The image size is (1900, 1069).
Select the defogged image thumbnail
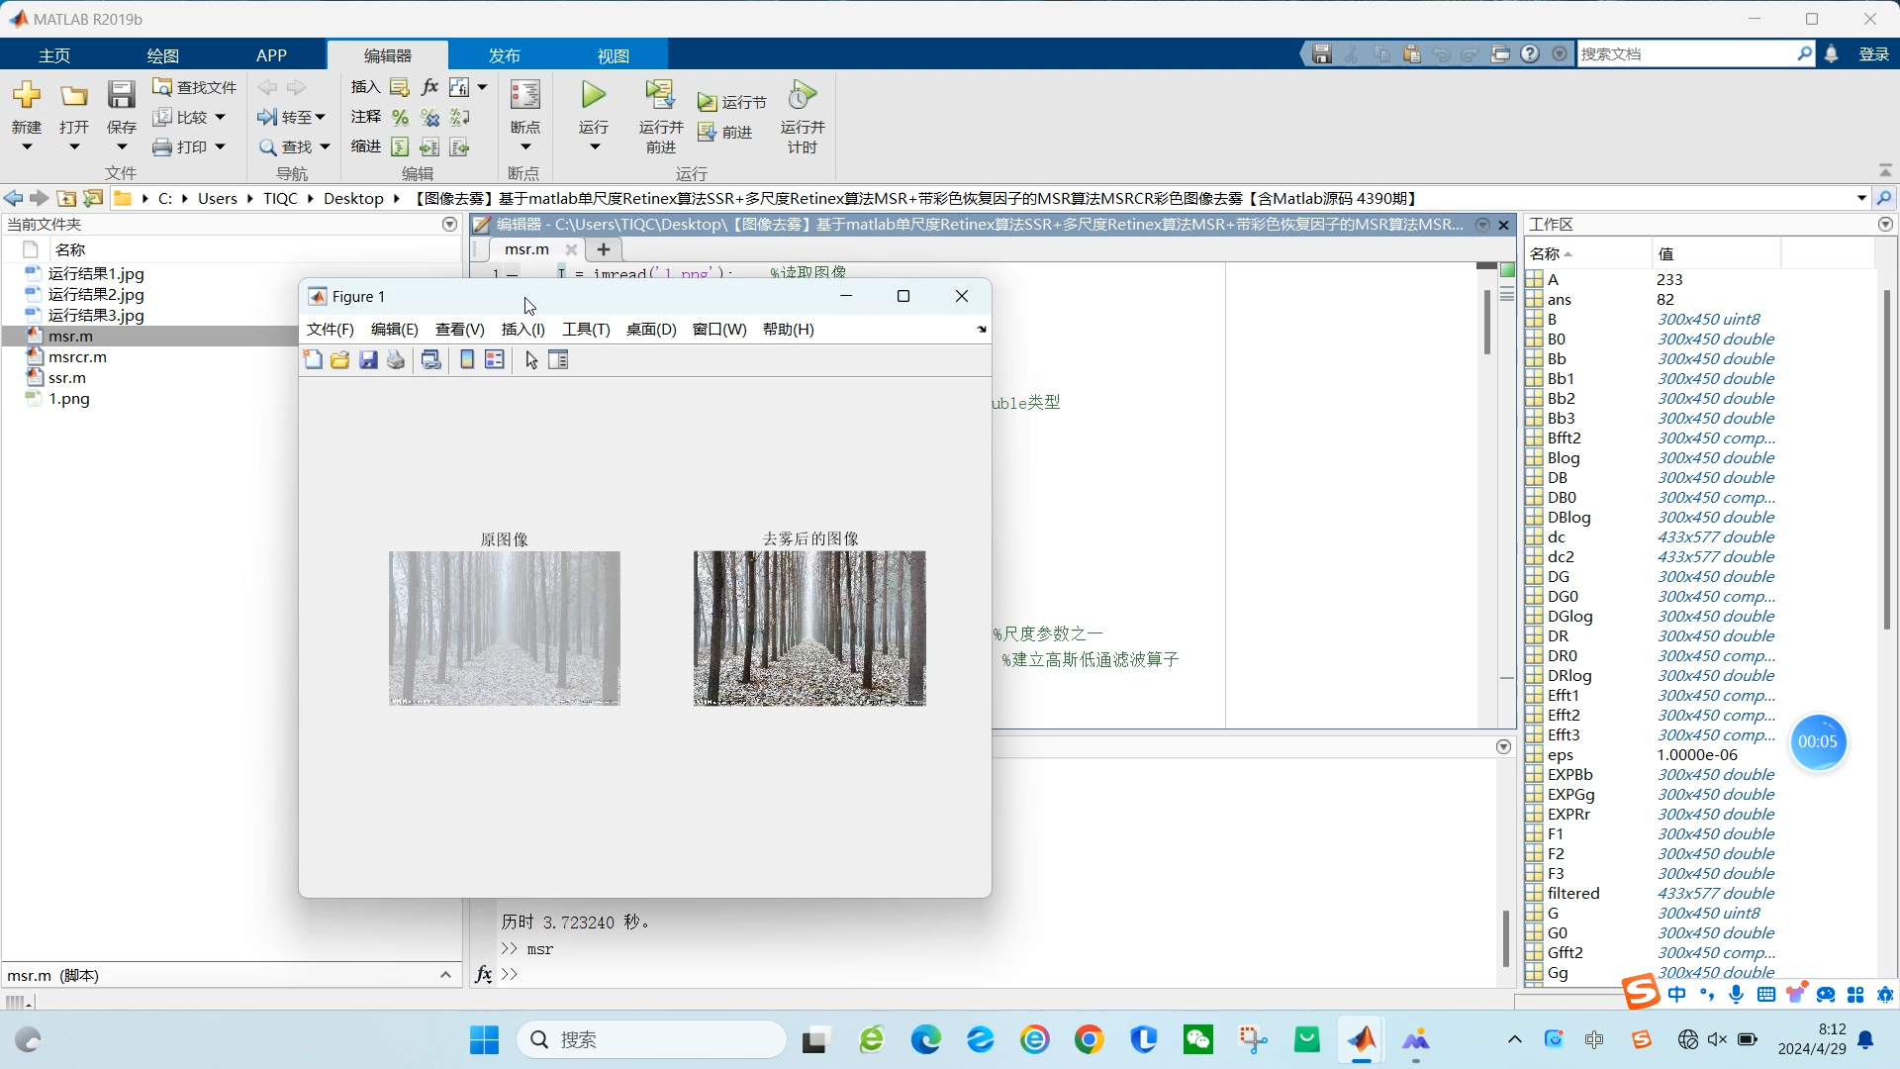click(x=809, y=628)
